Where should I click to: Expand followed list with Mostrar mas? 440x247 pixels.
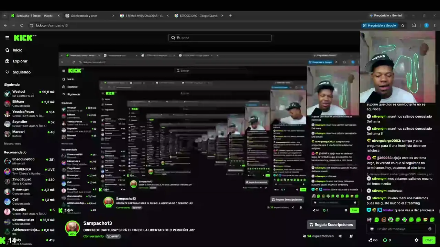(12, 143)
